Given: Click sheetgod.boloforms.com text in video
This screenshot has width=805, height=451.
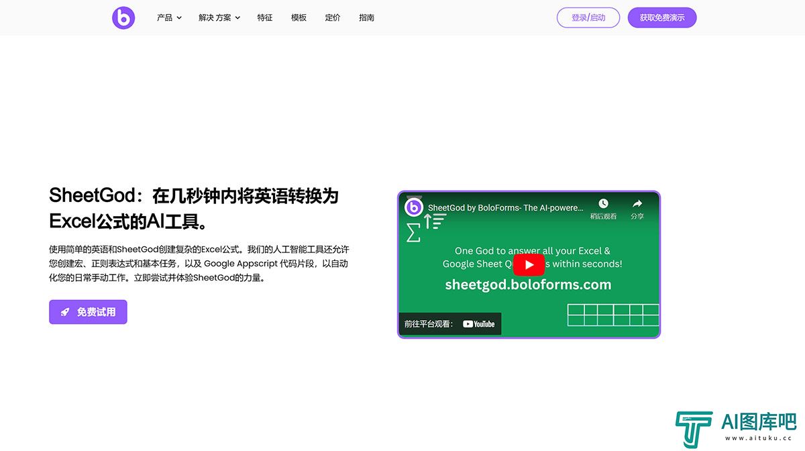Looking at the screenshot, I should point(528,285).
